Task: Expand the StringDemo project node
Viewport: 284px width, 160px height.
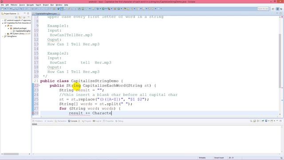Action: coord(3,36)
